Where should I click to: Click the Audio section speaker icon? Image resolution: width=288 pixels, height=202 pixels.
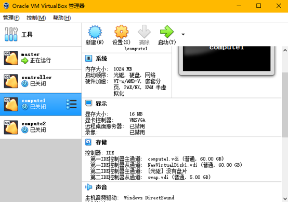tap(88, 187)
